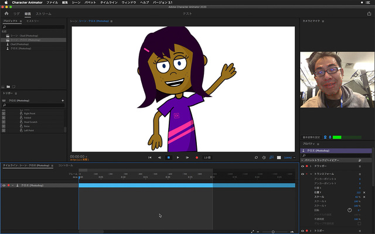Click the Home icon in the workspace bar
375x234 pixels.
[6, 13]
